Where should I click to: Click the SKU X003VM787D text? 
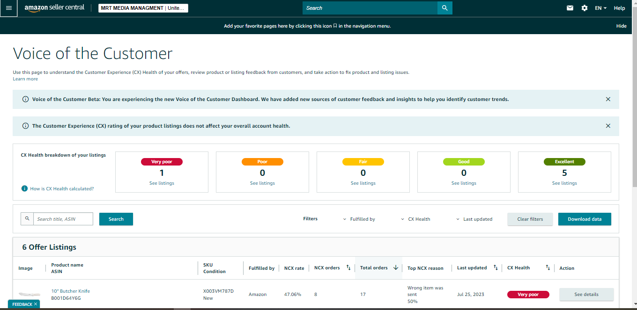pos(218,291)
